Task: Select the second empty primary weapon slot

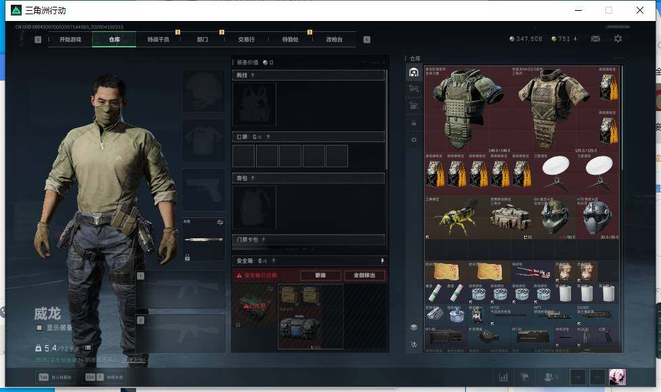Action: tap(180, 333)
